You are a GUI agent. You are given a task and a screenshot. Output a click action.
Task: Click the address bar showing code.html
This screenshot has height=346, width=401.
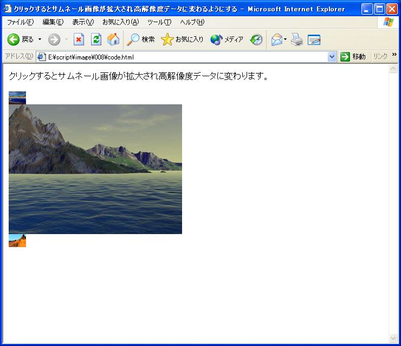point(186,57)
